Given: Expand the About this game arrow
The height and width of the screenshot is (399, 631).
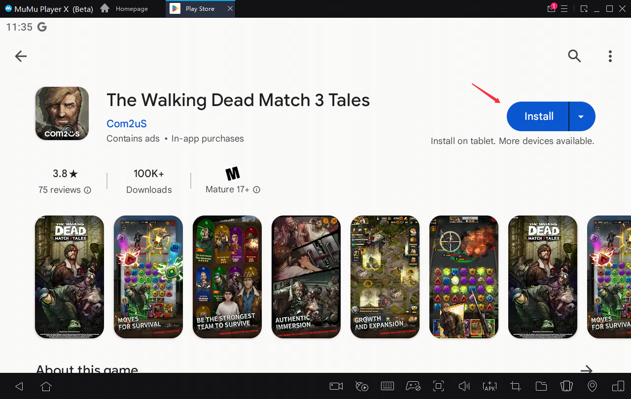Looking at the screenshot, I should click(586, 370).
